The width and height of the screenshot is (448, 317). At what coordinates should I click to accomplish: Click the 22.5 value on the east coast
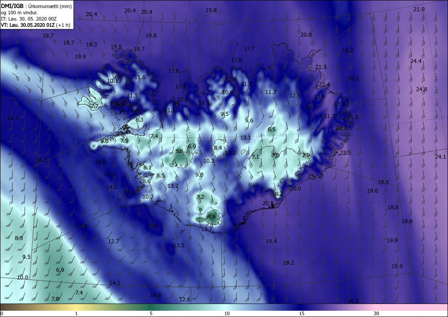pyautogui.click(x=345, y=153)
